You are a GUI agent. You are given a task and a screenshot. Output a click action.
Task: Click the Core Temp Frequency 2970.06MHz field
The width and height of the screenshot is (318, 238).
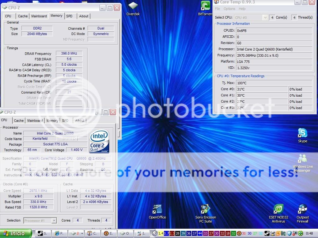[274, 55]
